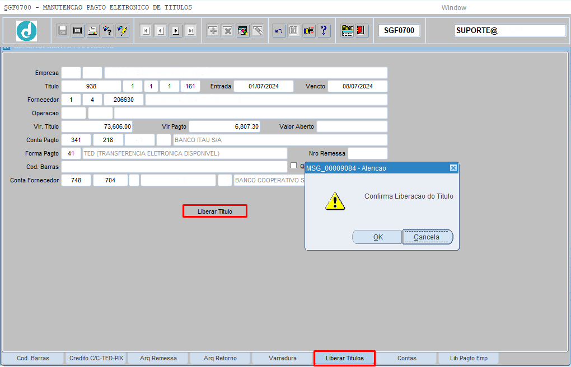Viewport: 571px width, 367px height.
Task: Click the Save diskette icon in toolbar
Action: (63, 31)
